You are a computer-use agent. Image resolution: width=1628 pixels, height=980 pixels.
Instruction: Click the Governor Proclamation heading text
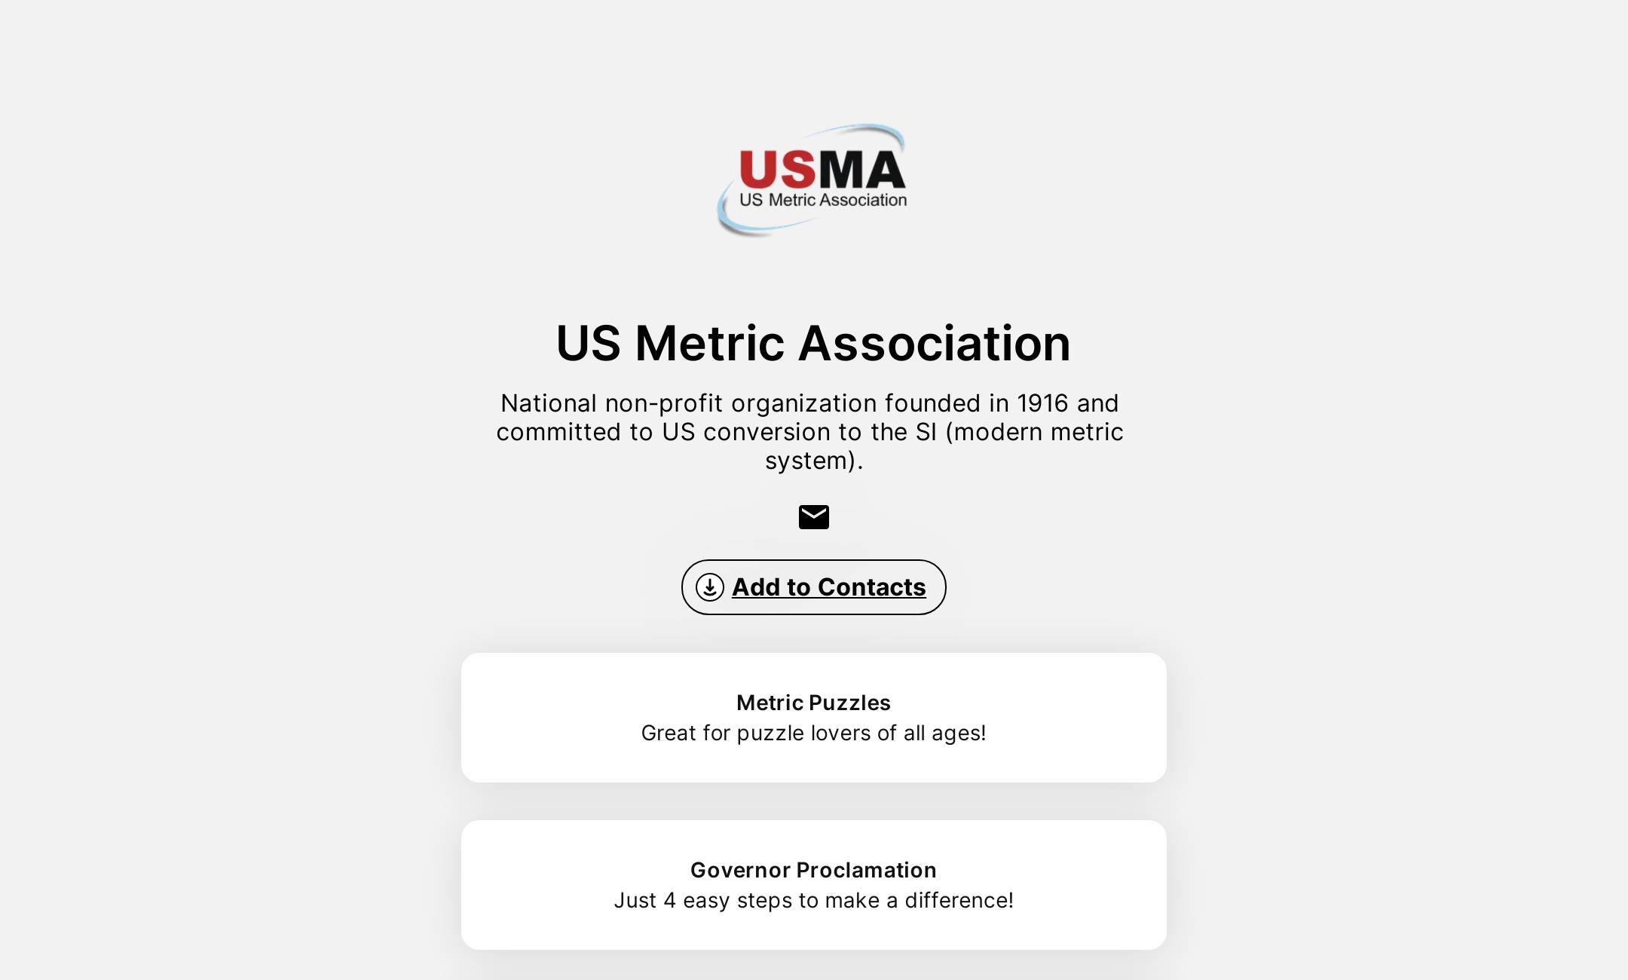point(812,869)
